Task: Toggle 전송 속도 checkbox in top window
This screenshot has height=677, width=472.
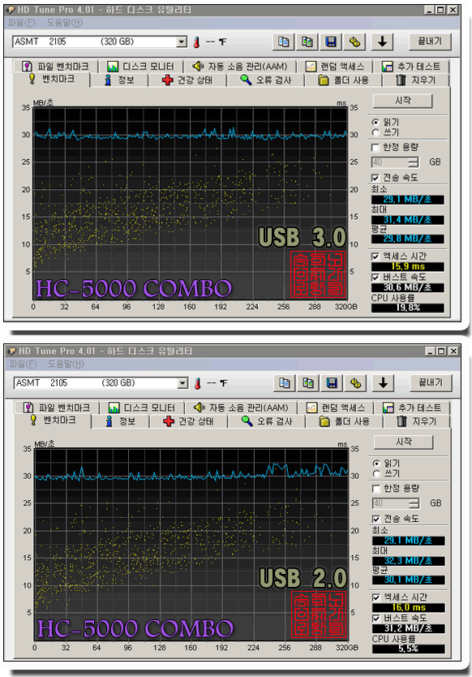Action: coord(375,178)
